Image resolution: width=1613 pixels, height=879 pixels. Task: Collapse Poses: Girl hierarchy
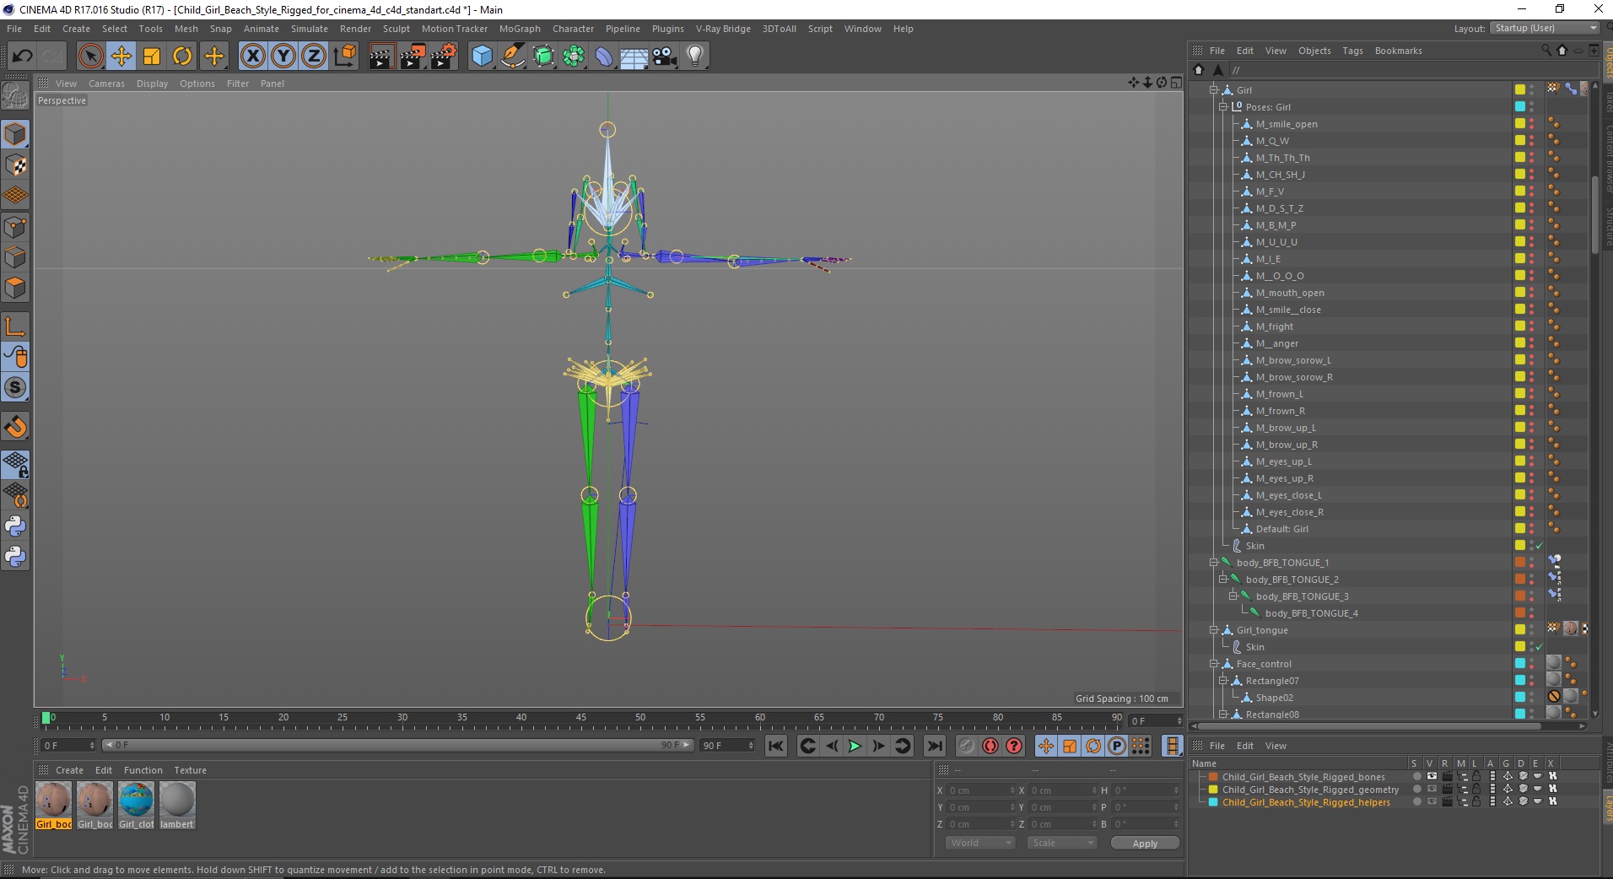click(1222, 107)
